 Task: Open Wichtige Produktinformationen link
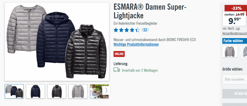pyautogui.click(x=136, y=44)
